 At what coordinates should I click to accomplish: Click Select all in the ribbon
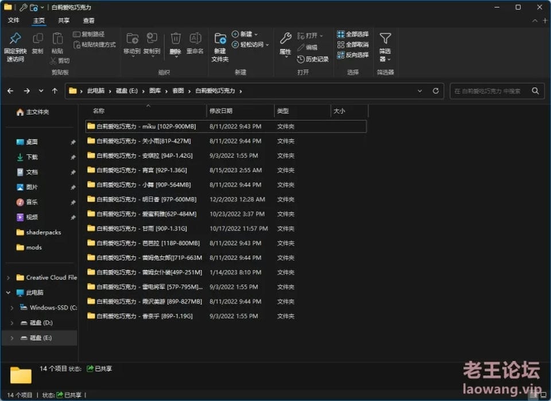click(x=353, y=34)
